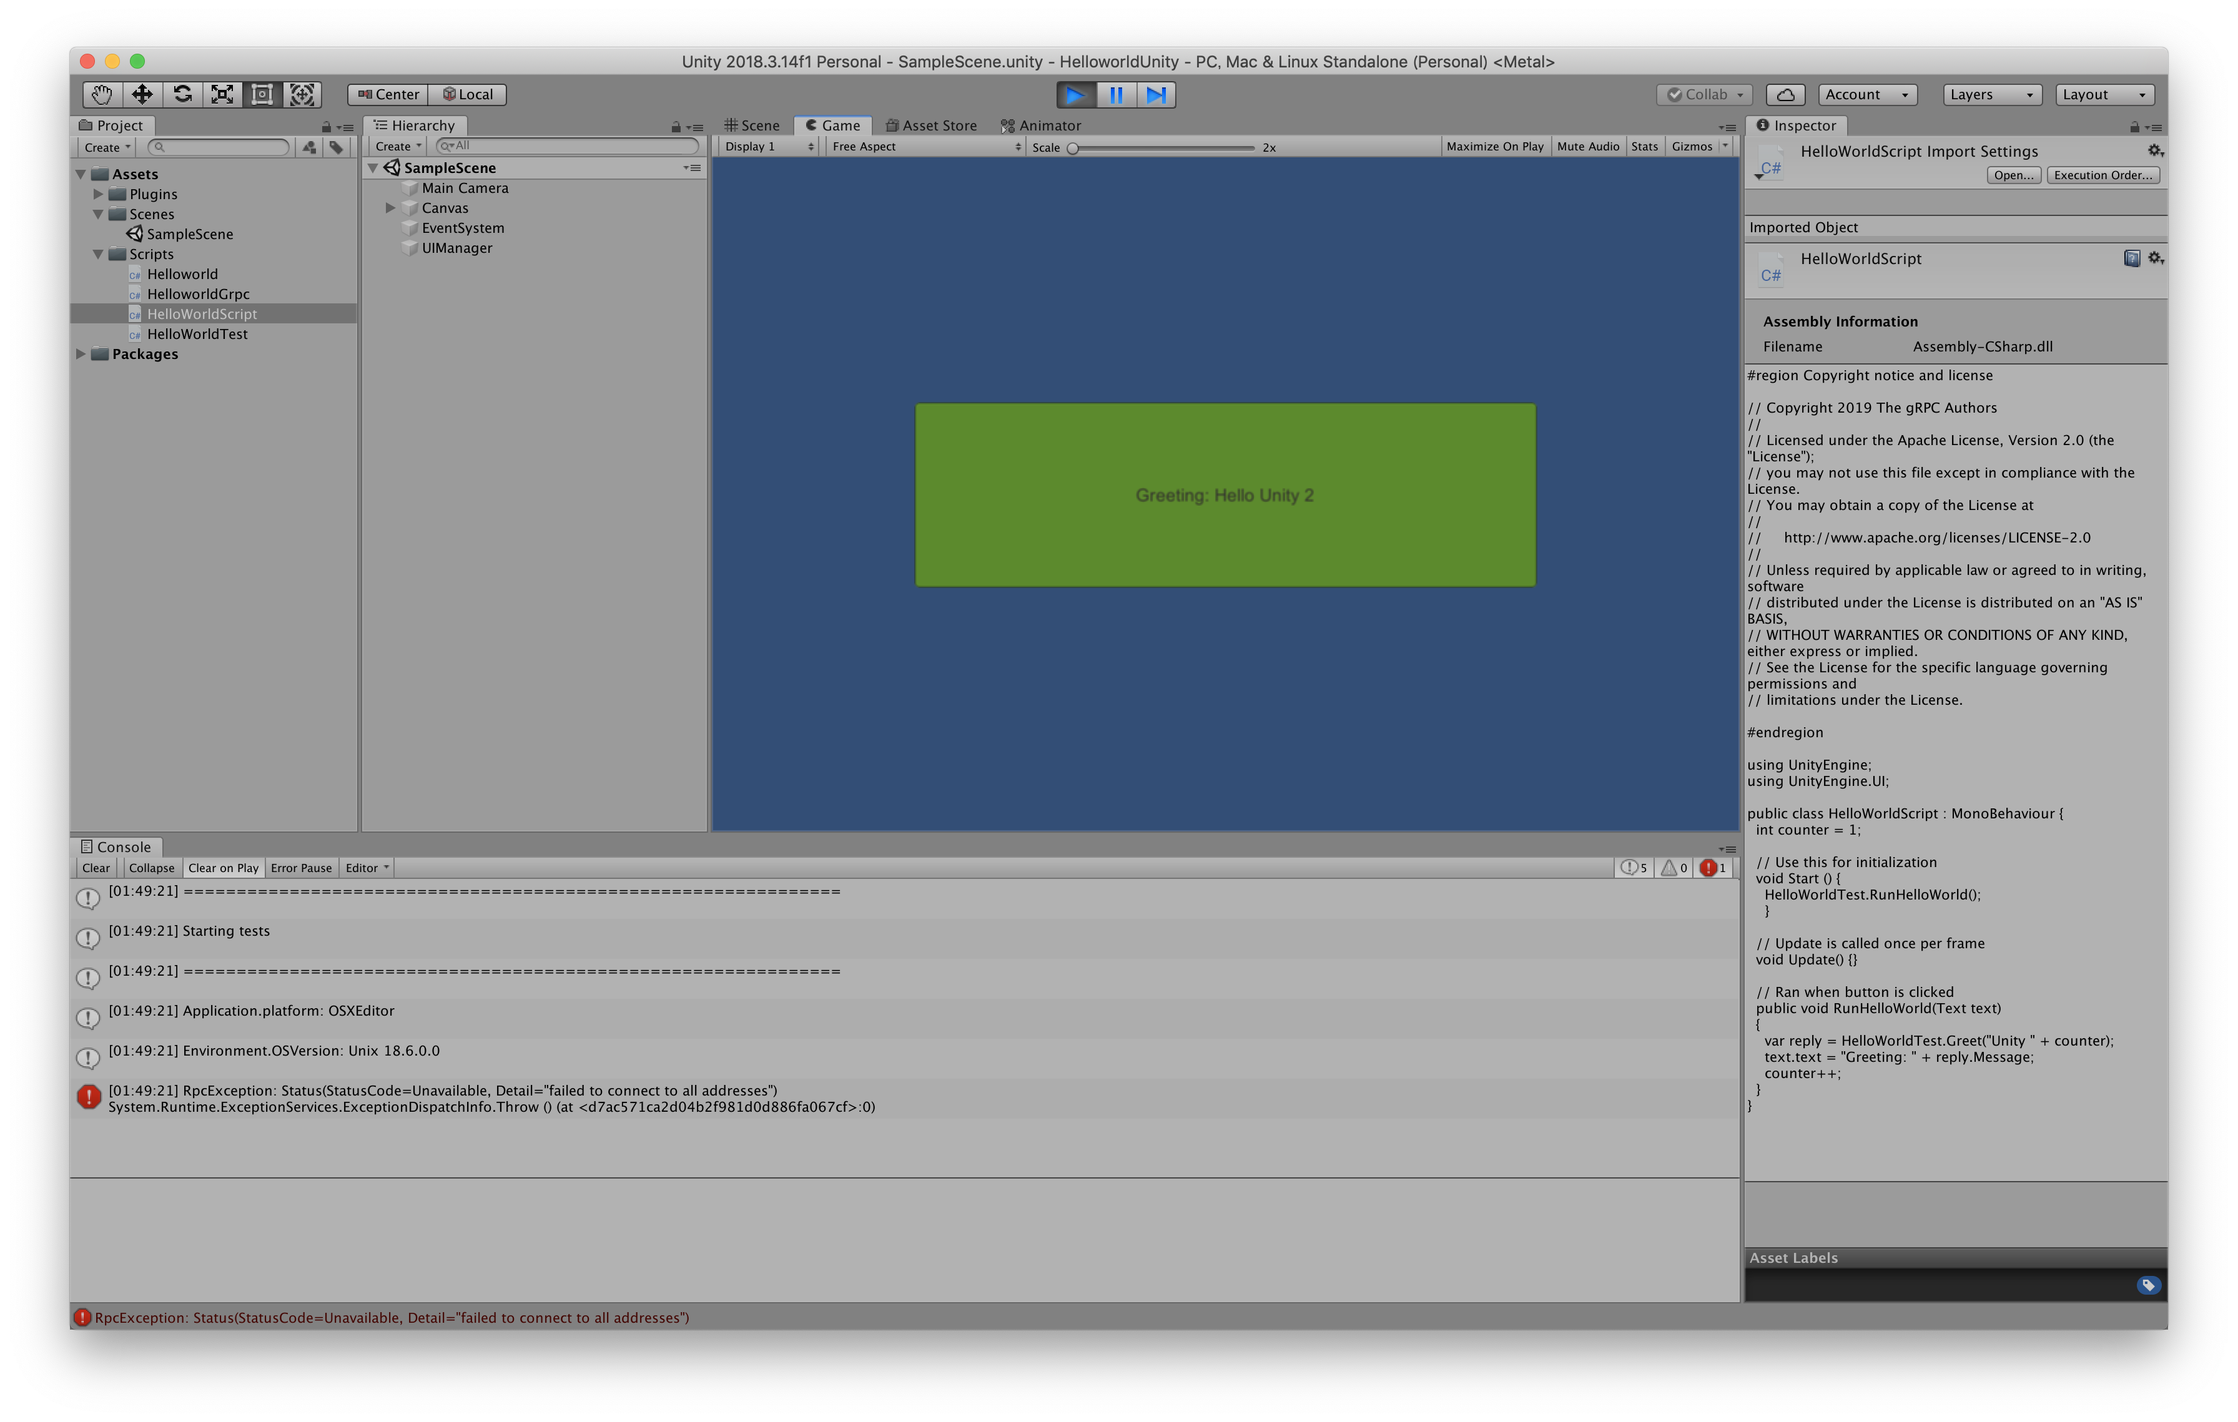Open the cloud services icon

(x=1785, y=95)
